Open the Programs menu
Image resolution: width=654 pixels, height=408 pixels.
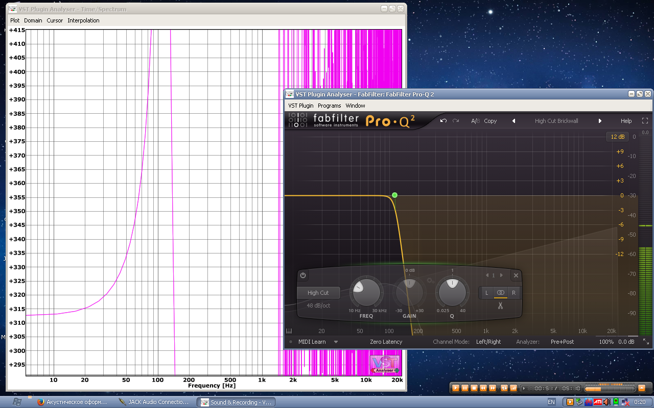pyautogui.click(x=330, y=106)
